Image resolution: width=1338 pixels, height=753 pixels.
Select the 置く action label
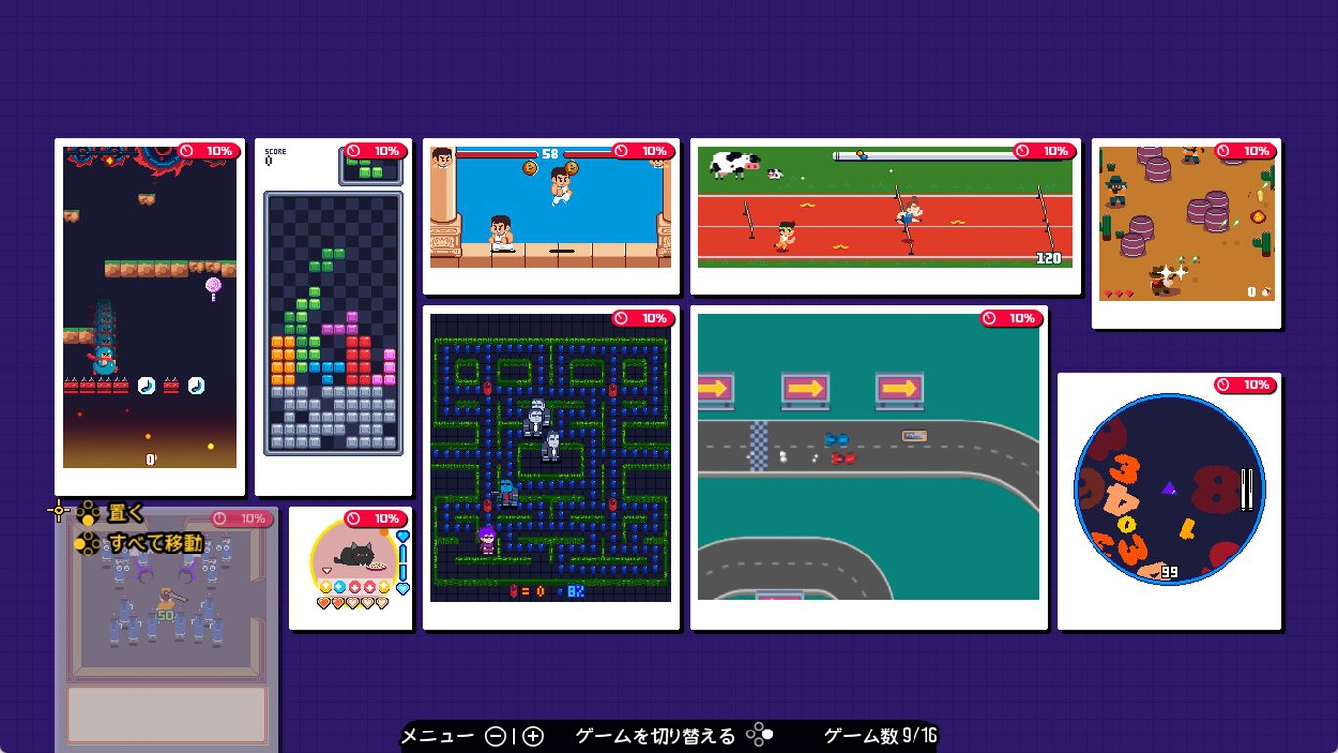(x=125, y=512)
